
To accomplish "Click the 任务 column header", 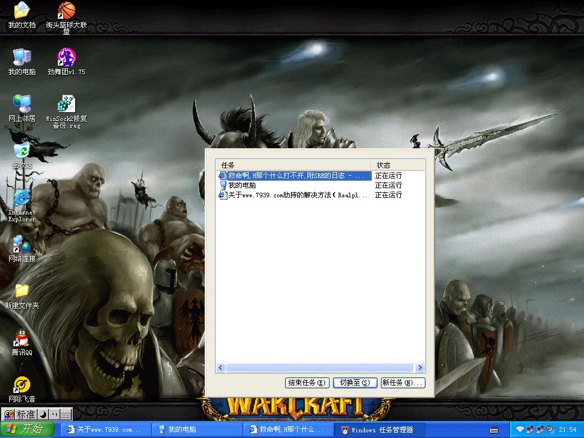I will (x=293, y=165).
